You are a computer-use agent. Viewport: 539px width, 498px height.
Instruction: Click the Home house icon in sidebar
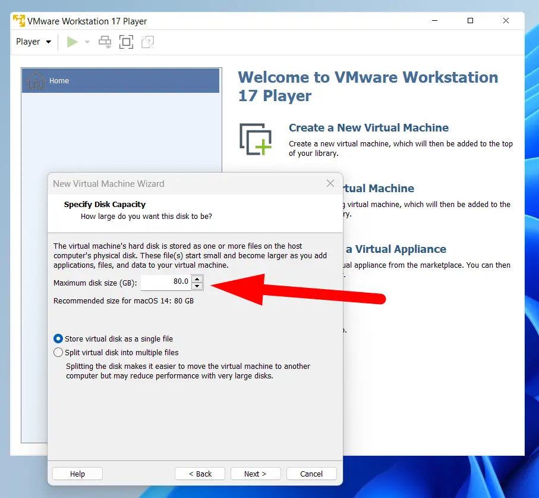pos(36,80)
